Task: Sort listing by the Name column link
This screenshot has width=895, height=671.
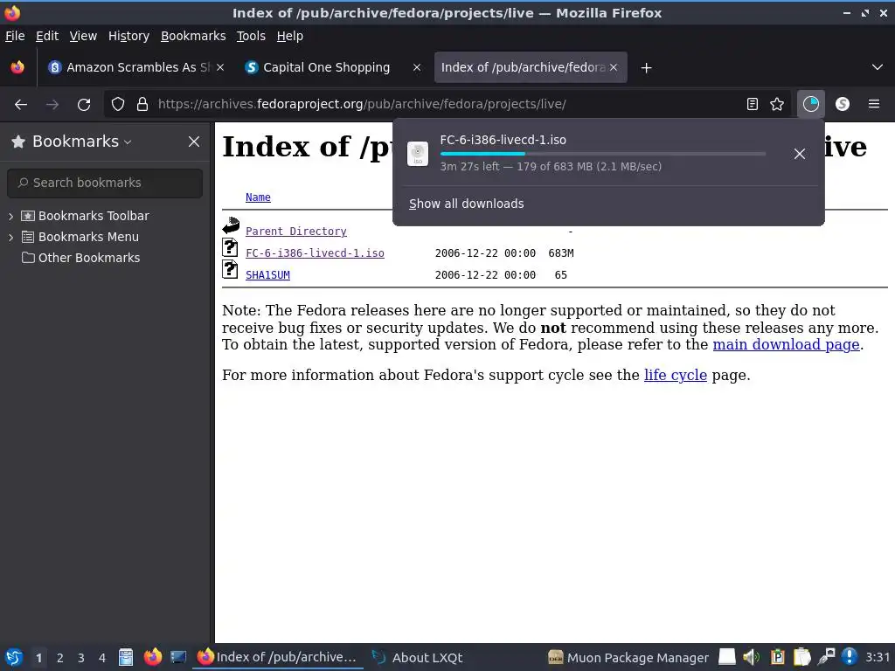Action: [x=258, y=197]
